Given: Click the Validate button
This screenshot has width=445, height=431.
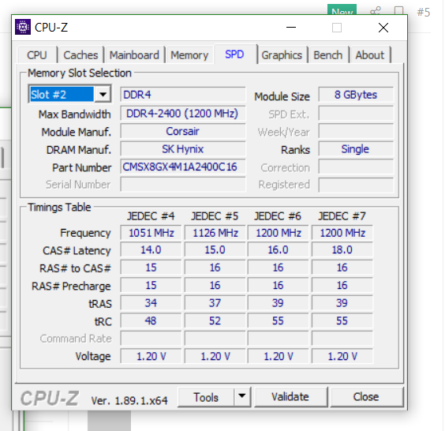Looking at the screenshot, I should [x=290, y=397].
